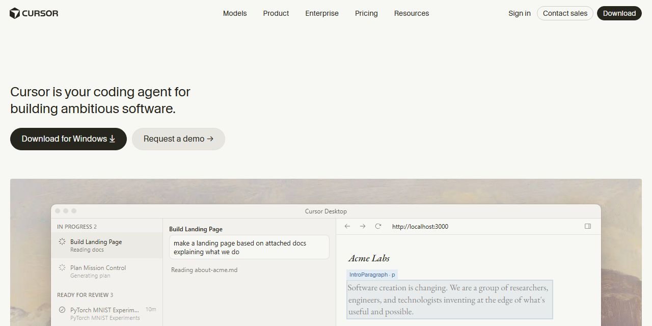This screenshot has height=326, width=652.
Task: Click the 'Acme Labs' heading in preview
Action: (369, 258)
